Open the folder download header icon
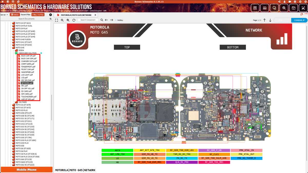The image size is (308, 173). pyautogui.click(x=294, y=8)
